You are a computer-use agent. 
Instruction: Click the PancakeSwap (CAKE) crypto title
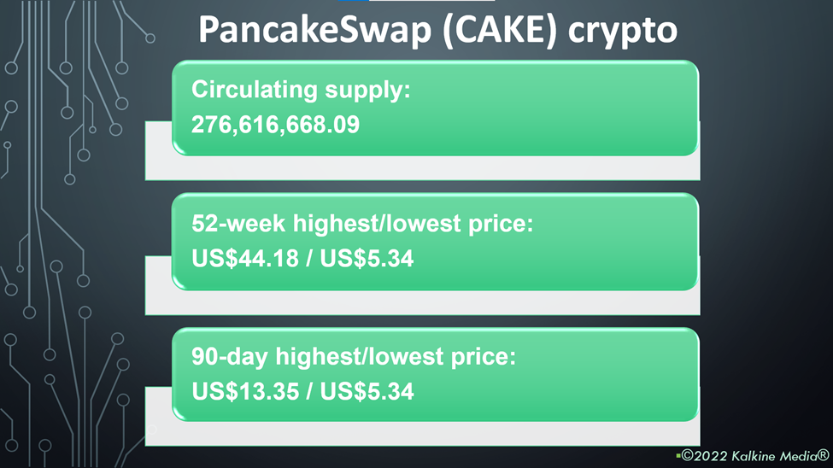point(437,30)
